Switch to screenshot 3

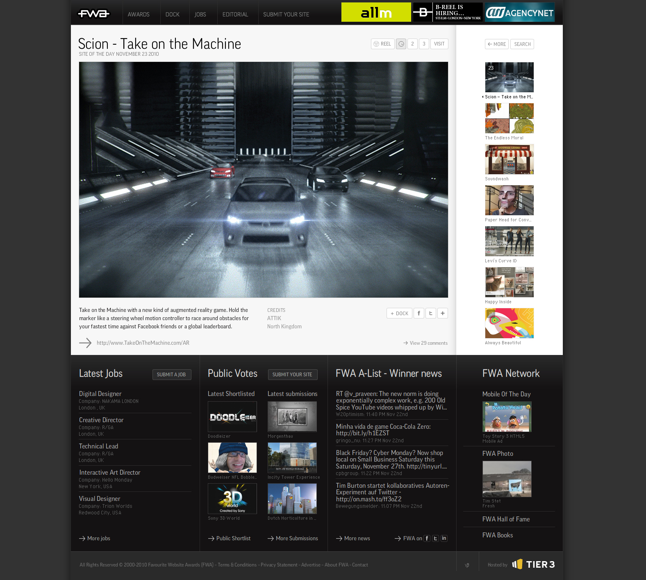click(x=424, y=44)
